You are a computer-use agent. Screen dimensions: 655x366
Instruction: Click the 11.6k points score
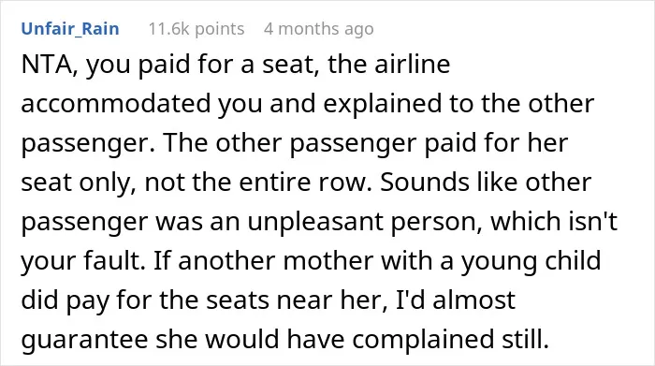pyautogui.click(x=196, y=29)
